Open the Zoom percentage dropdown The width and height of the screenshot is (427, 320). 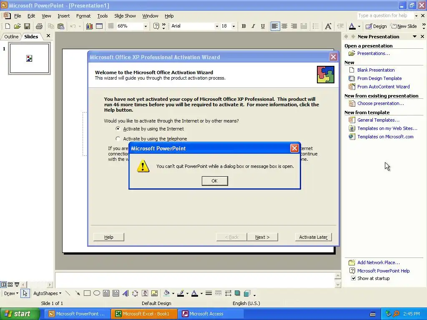[146, 26]
